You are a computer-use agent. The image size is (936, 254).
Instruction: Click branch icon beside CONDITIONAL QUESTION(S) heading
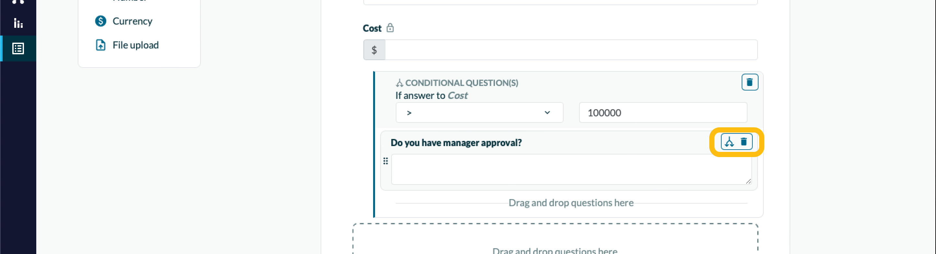pyautogui.click(x=399, y=83)
